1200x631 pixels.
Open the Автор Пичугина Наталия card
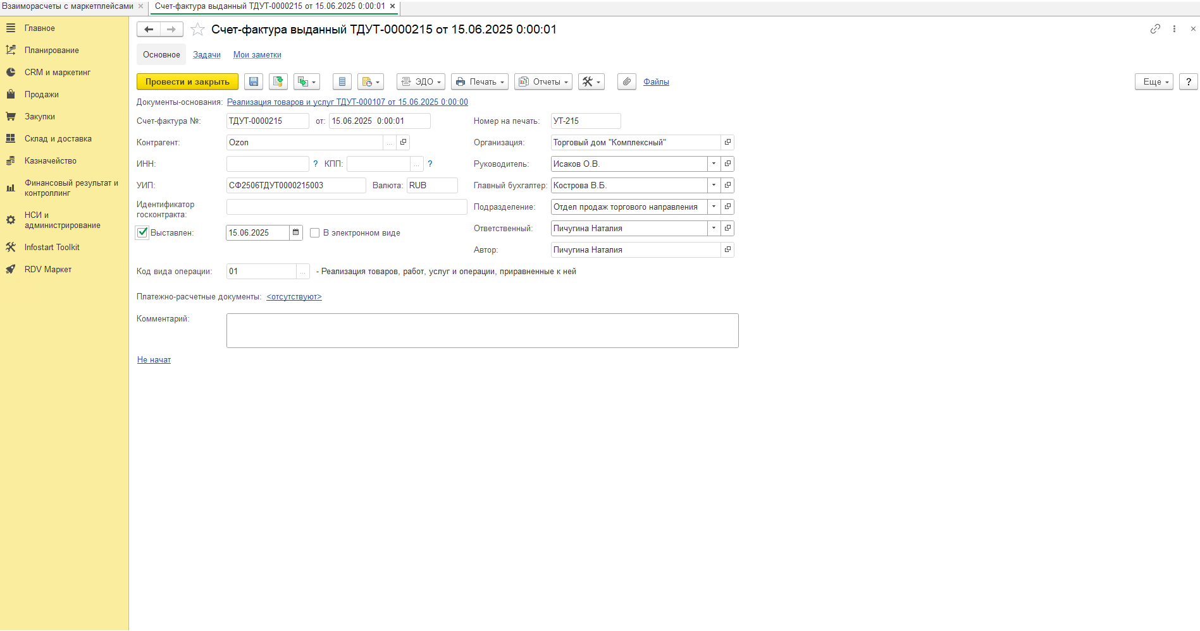pyautogui.click(x=727, y=249)
